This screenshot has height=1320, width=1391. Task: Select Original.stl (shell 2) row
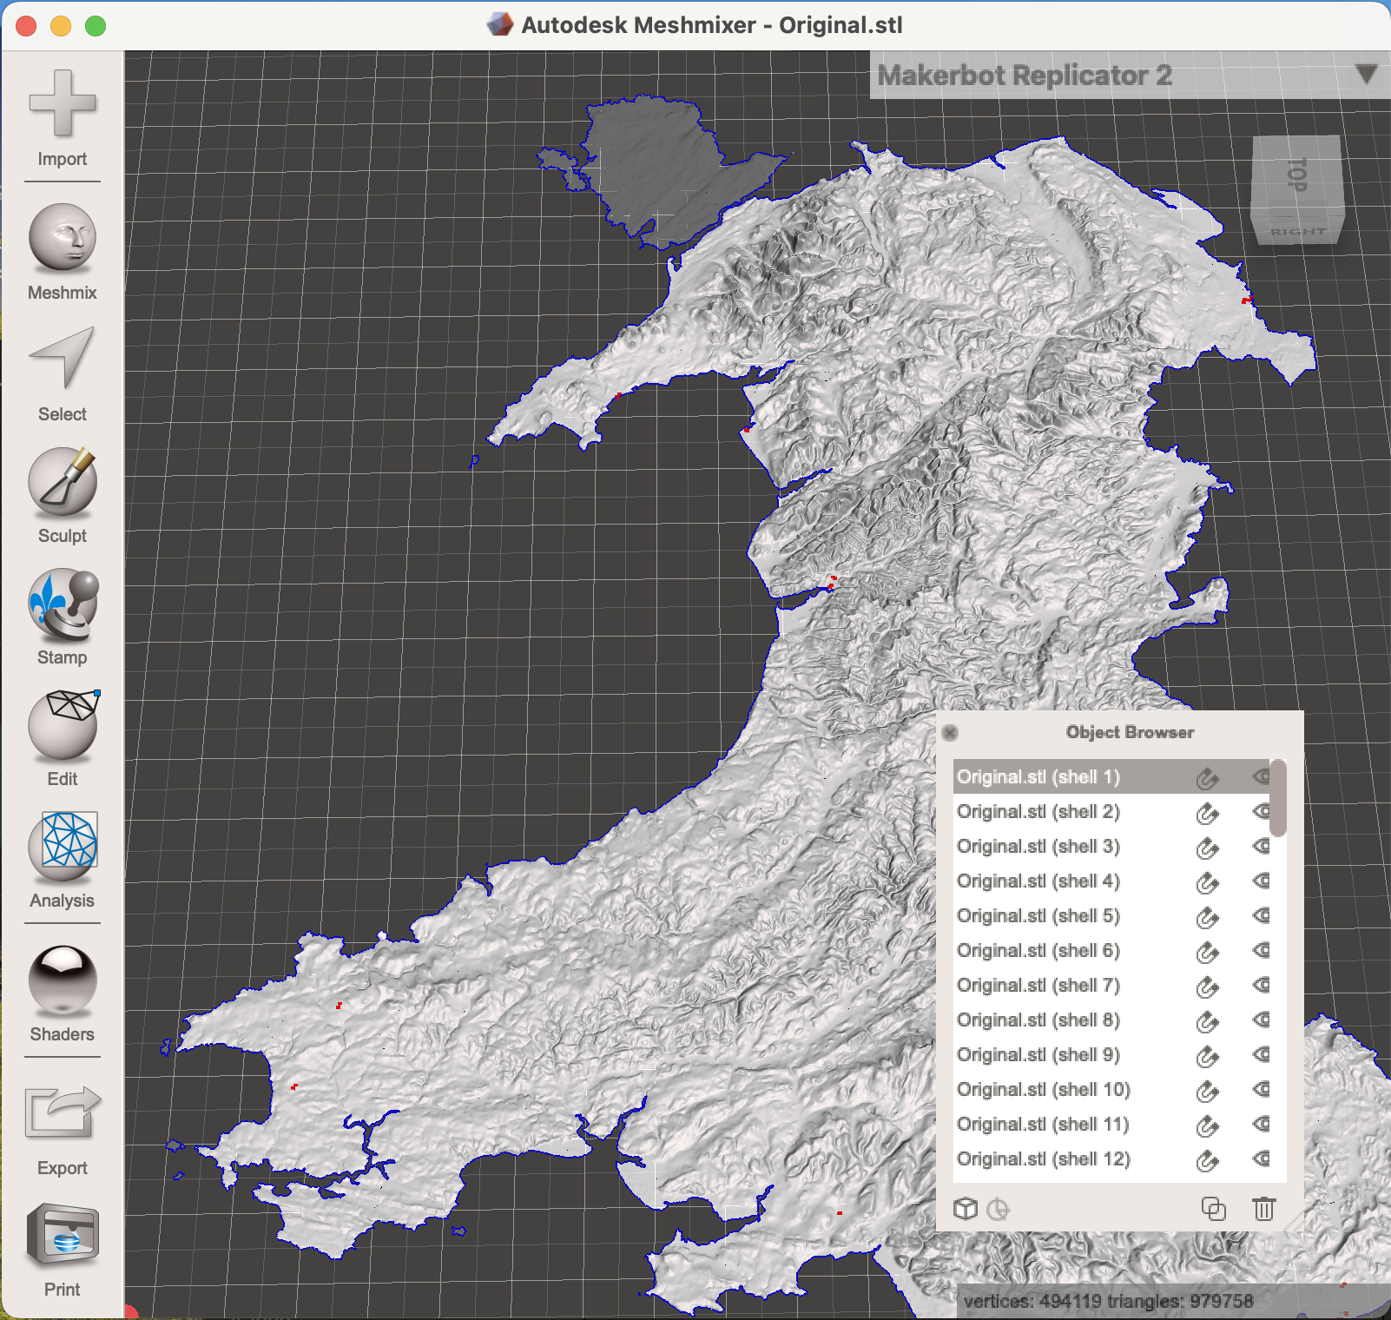1111,811
